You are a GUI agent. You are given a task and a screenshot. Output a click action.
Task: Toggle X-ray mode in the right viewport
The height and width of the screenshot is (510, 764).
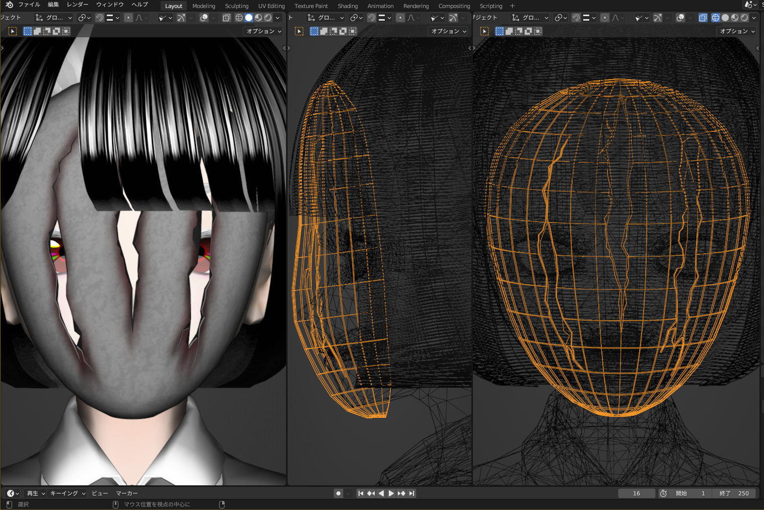[x=703, y=17]
